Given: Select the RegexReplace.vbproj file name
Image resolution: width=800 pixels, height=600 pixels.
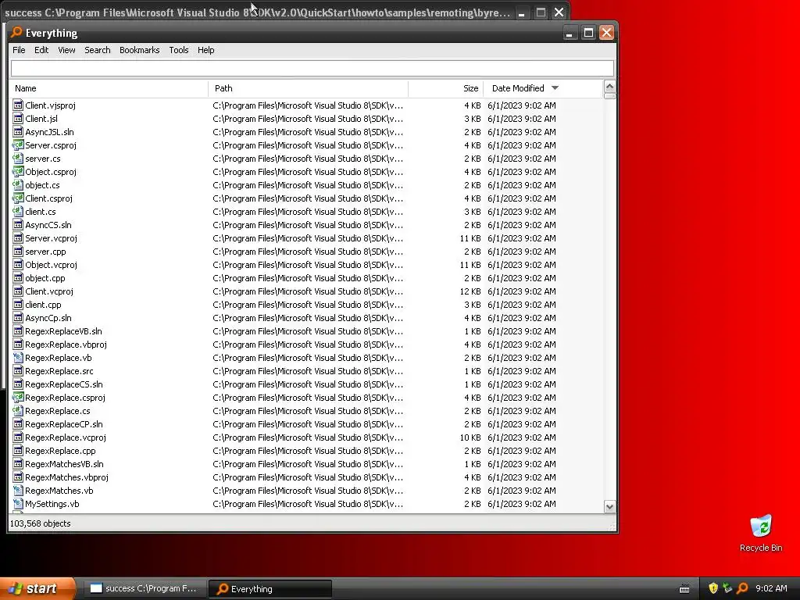Looking at the screenshot, I should click(x=66, y=345).
